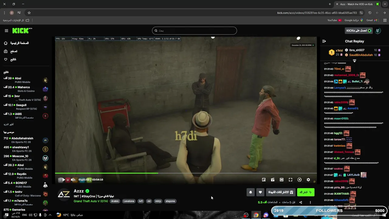
Task: Open playback speed options
Action: (x=299, y=180)
